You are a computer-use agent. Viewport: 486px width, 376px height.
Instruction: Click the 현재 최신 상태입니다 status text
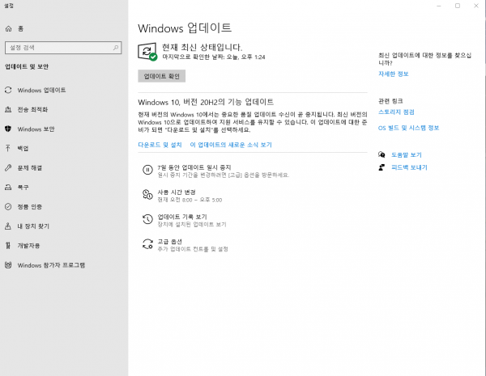pyautogui.click(x=202, y=48)
